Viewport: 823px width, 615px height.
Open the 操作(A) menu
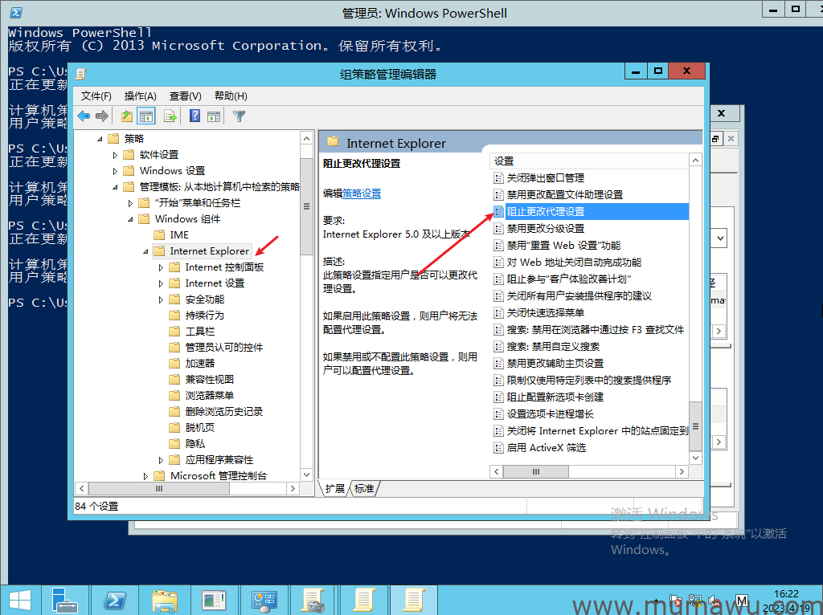point(141,96)
